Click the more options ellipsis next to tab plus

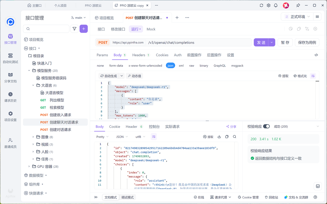click(187, 18)
